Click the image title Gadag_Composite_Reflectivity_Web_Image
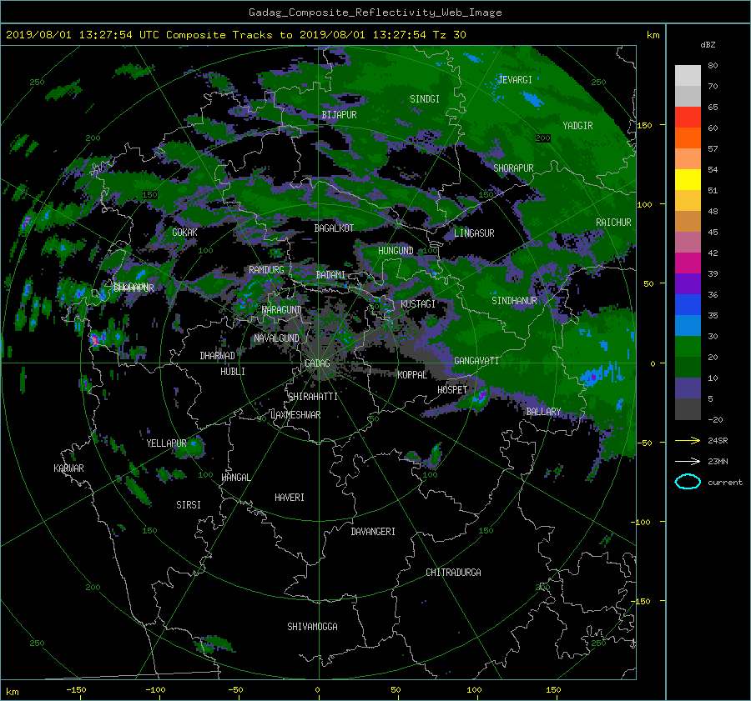Screen dimensions: 751x701 375,13
